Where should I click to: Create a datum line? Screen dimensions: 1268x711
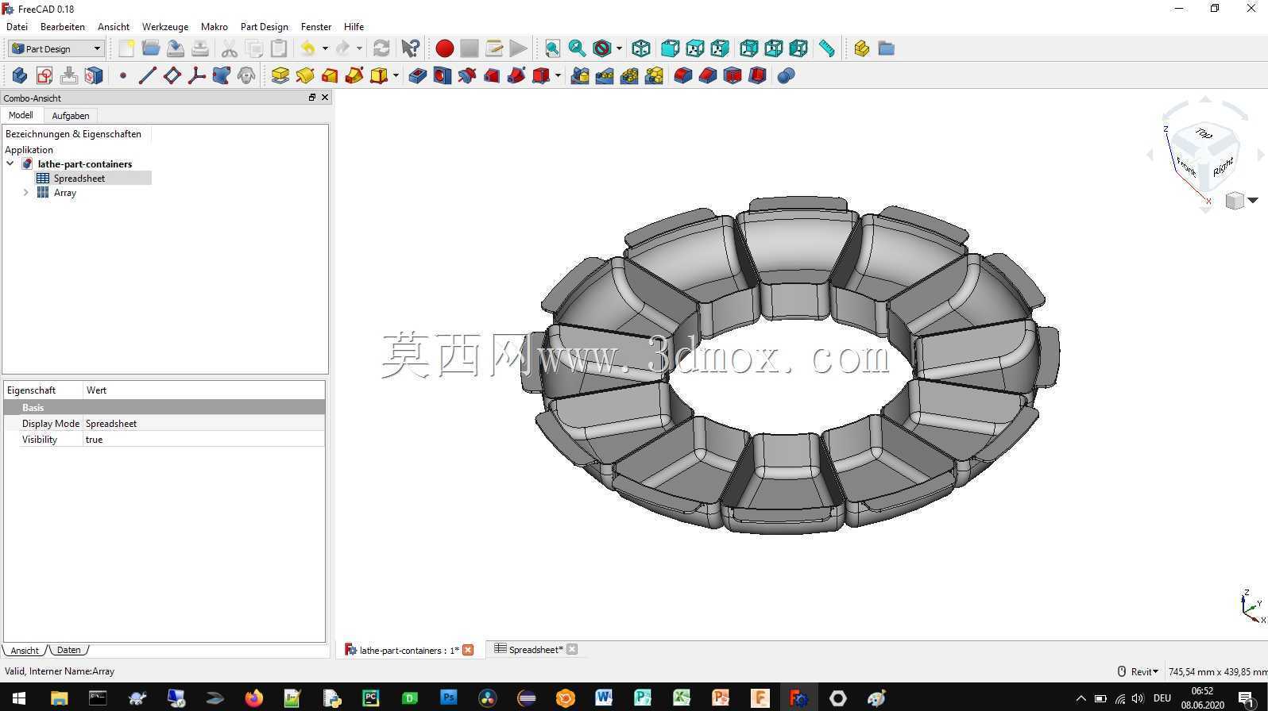point(147,75)
